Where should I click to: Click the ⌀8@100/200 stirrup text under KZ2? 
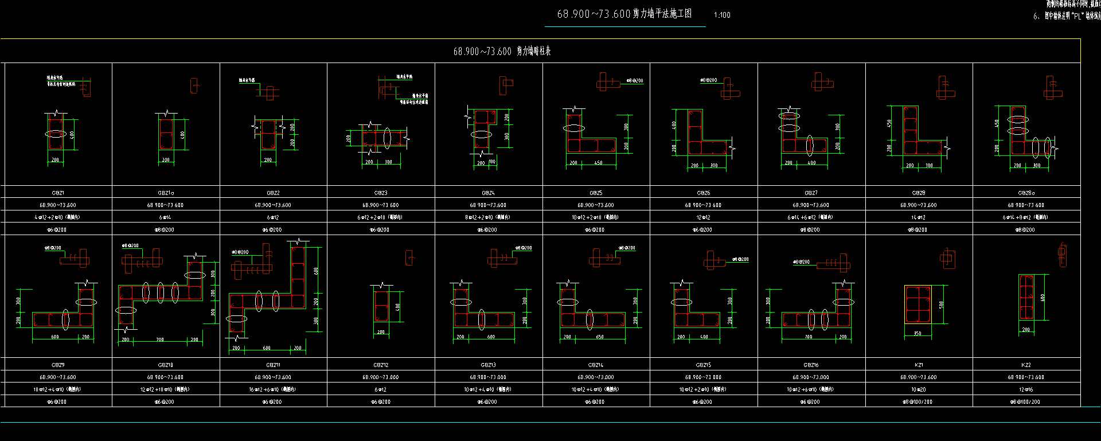[x=1025, y=402]
